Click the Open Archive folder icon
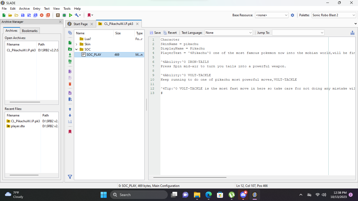The height and width of the screenshot is (201, 358). pyautogui.click(x=10, y=15)
